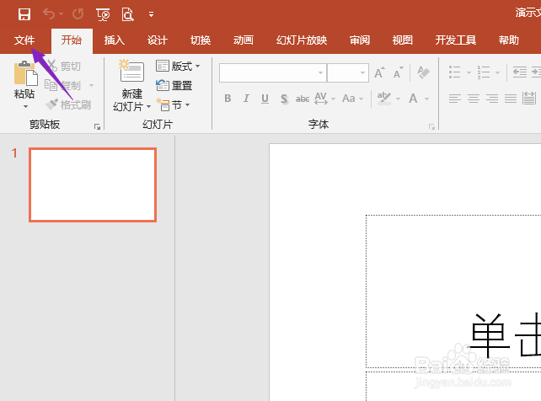
Task: Open AV character spacing menu
Action: pyautogui.click(x=324, y=99)
